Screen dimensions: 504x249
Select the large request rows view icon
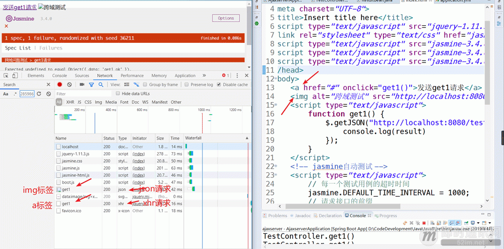coord(127,85)
